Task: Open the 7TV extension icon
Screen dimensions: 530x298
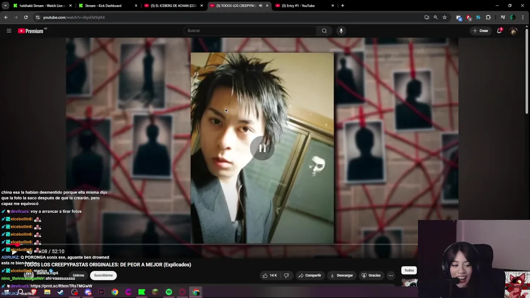Action: coord(478,17)
